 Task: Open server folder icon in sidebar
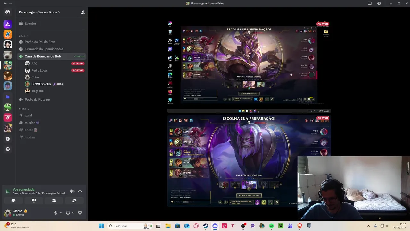(8, 97)
